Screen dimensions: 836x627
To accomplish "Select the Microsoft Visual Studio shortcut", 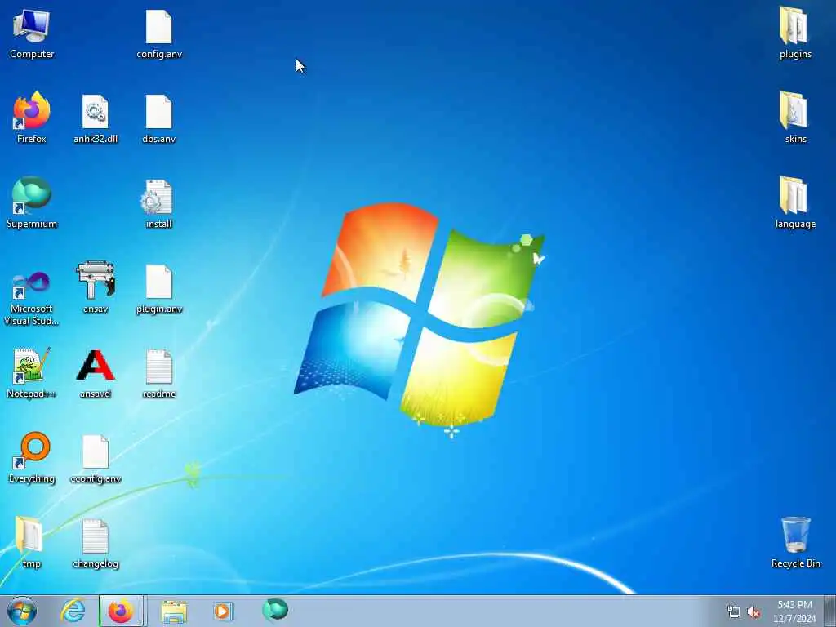I will [32, 299].
